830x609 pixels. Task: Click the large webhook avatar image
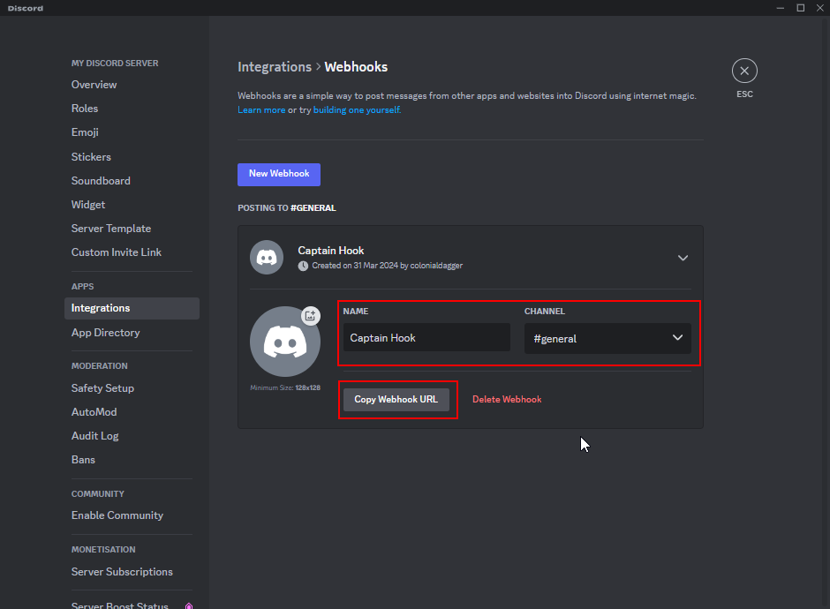point(285,342)
